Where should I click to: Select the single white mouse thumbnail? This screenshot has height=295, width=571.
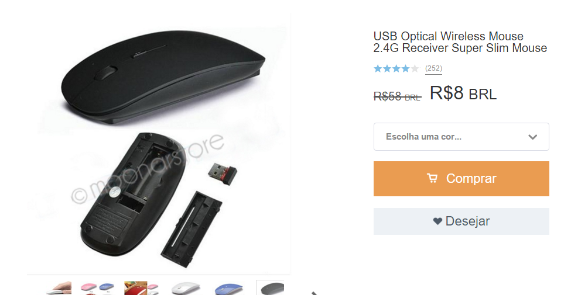point(186,288)
